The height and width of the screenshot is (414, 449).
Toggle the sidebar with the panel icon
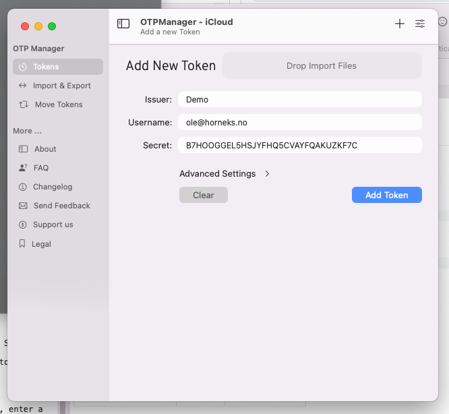click(x=123, y=24)
